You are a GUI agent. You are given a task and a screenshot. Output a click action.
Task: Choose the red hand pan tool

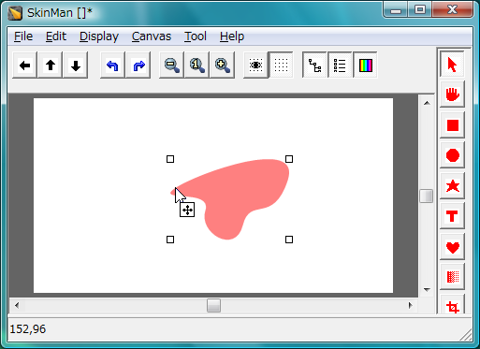tap(452, 95)
